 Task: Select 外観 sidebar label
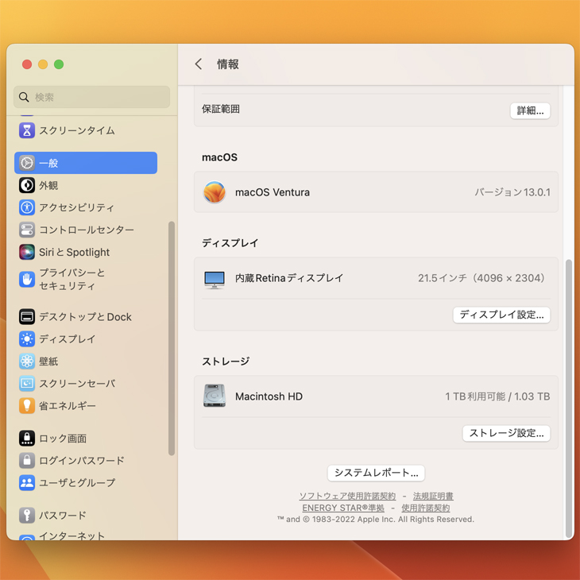[x=48, y=185]
